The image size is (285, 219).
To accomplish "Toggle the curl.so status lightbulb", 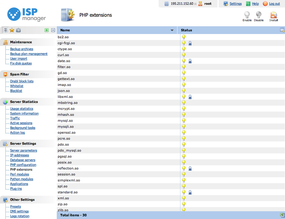I will click(184, 55).
